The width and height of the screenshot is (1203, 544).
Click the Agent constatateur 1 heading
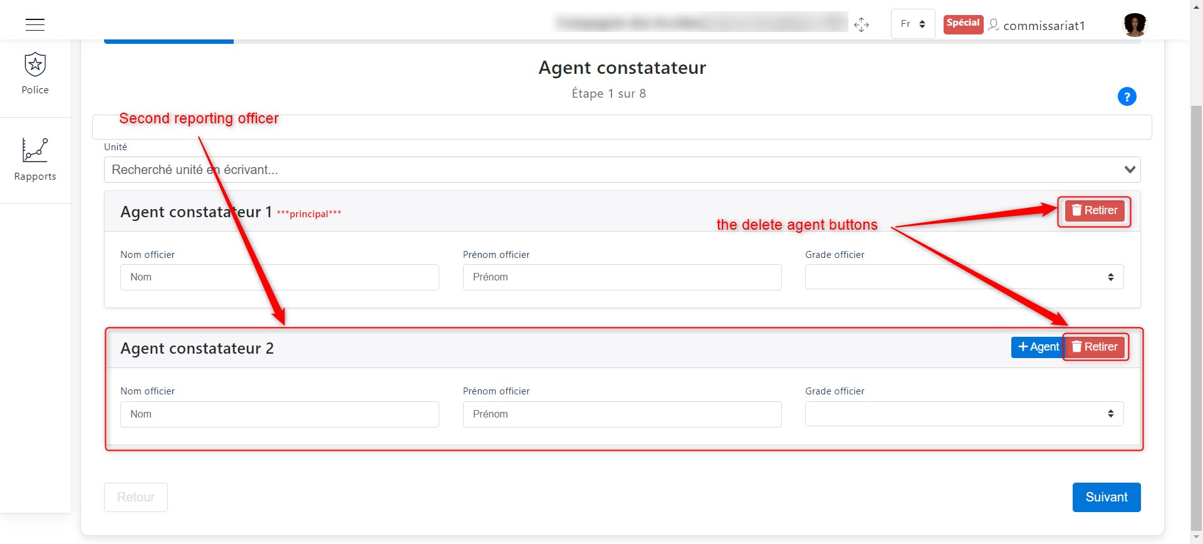(x=196, y=212)
